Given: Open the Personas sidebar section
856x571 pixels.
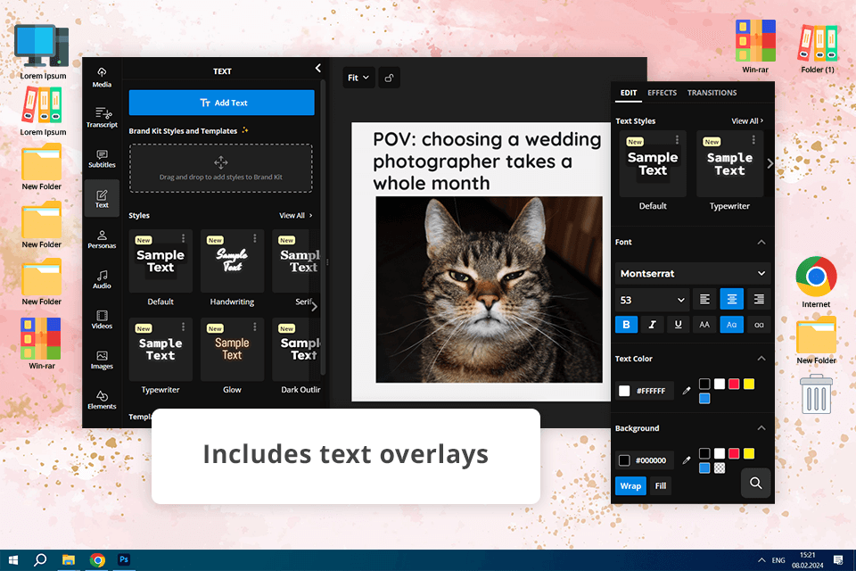Looking at the screenshot, I should pos(102,239).
